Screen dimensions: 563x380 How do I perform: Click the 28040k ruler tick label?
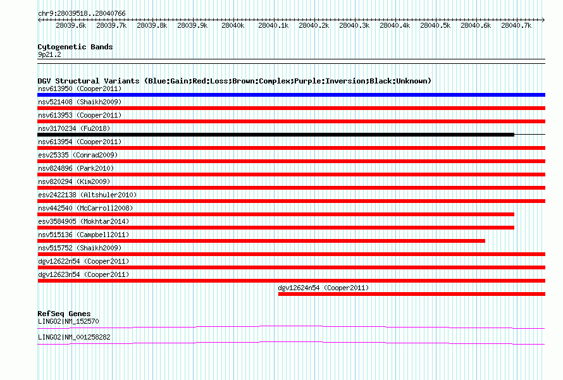pyautogui.click(x=233, y=25)
